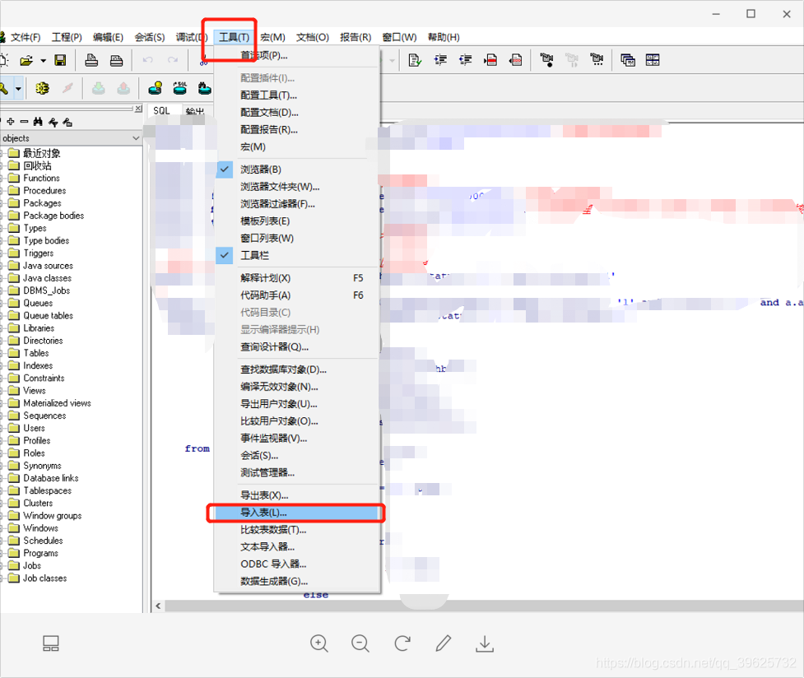
Task: Click the grayed Undo arrow icon
Action: tap(147, 61)
